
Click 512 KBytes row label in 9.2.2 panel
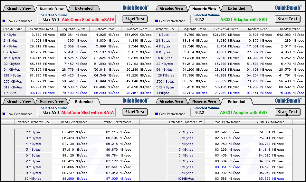[x=165, y=87]
